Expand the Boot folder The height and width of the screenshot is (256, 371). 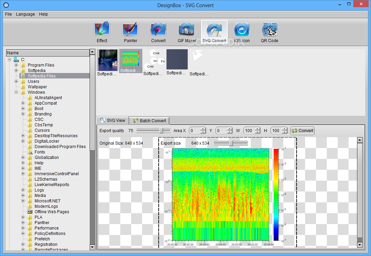[x=23, y=109]
